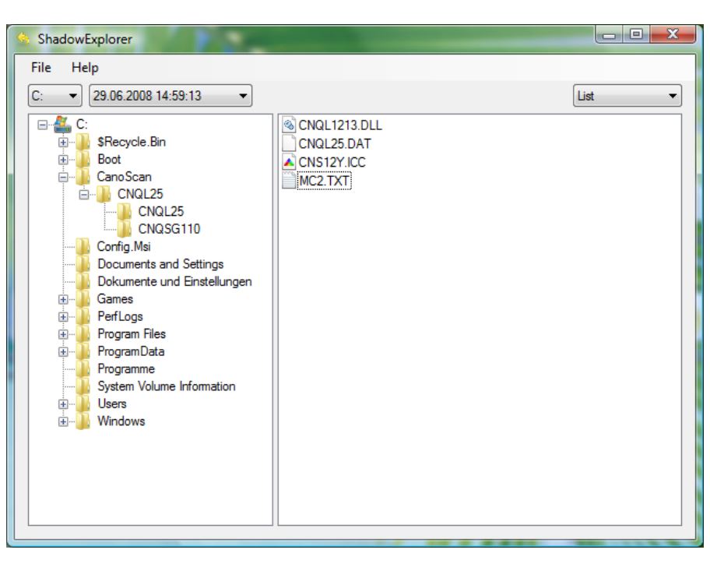Select the CNQL25.DAT file name
The width and height of the screenshot is (710, 578).
[x=335, y=143]
